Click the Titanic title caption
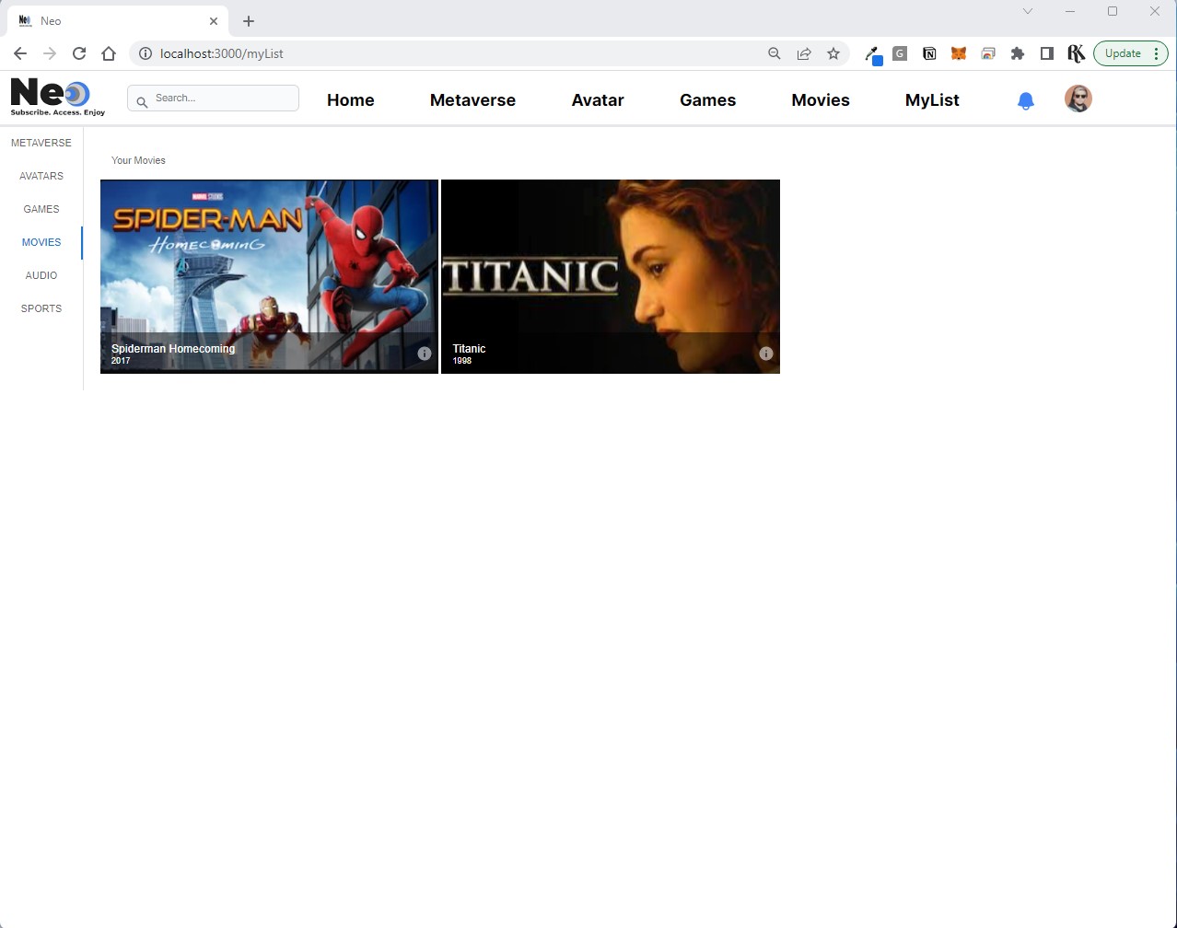The width and height of the screenshot is (1177, 928). click(469, 349)
